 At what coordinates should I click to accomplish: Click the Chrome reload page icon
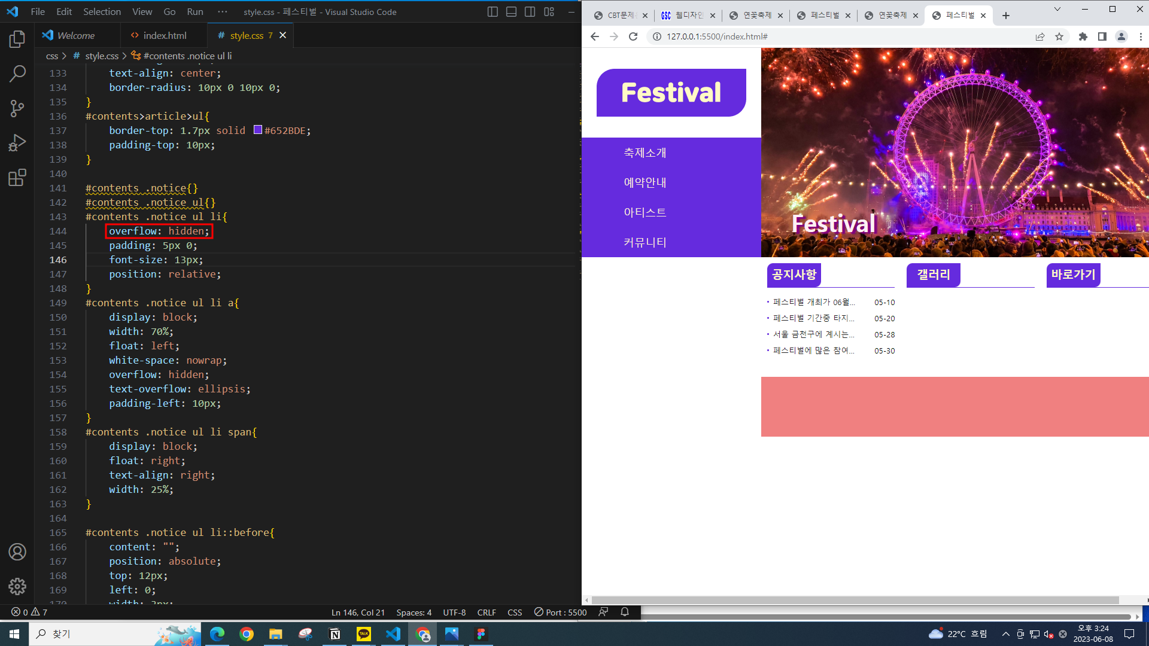633,36
